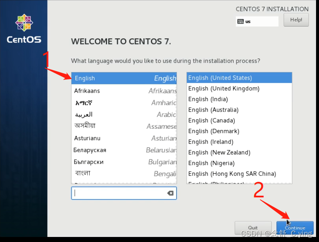Image resolution: width=319 pixels, height=242 pixels.
Task: Choose English (New Zealand) locale
Action: 239,152
